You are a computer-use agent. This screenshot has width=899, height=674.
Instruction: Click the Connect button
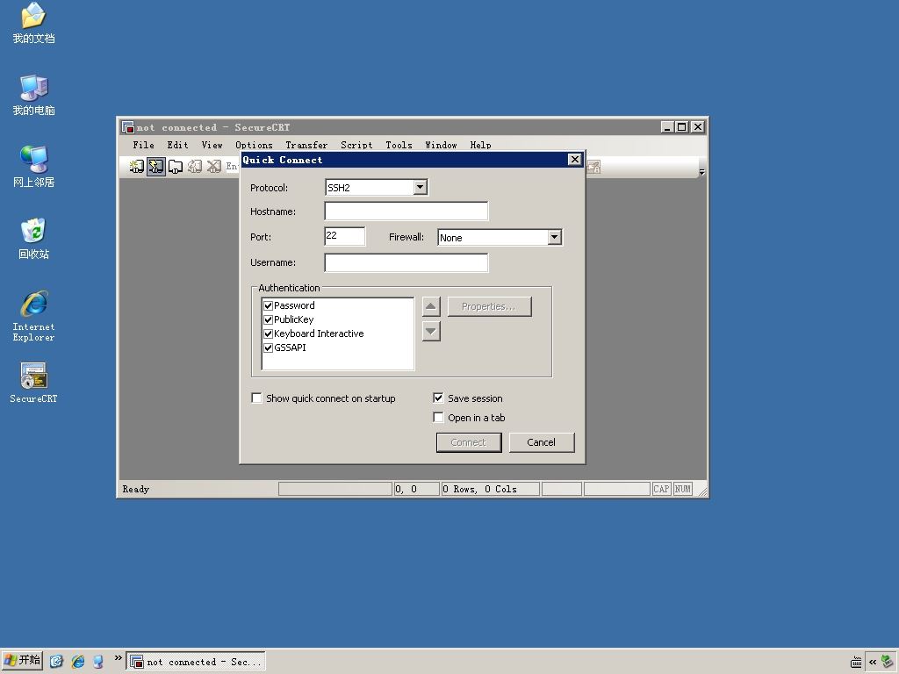click(x=469, y=442)
